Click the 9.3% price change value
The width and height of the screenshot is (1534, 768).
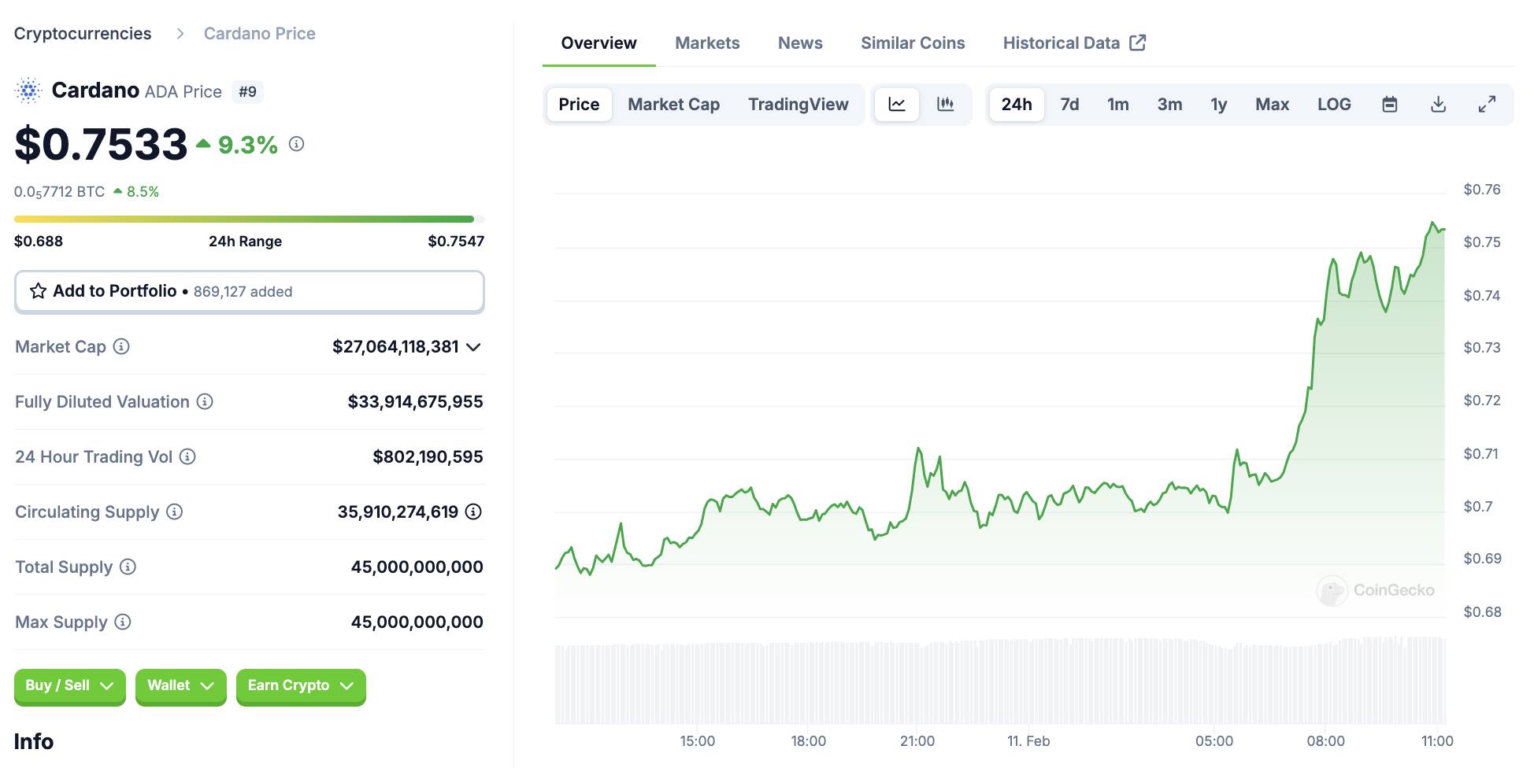coord(247,145)
